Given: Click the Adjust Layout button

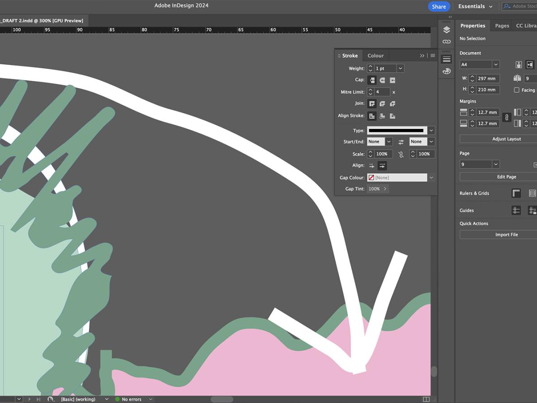Looking at the screenshot, I should [x=506, y=139].
